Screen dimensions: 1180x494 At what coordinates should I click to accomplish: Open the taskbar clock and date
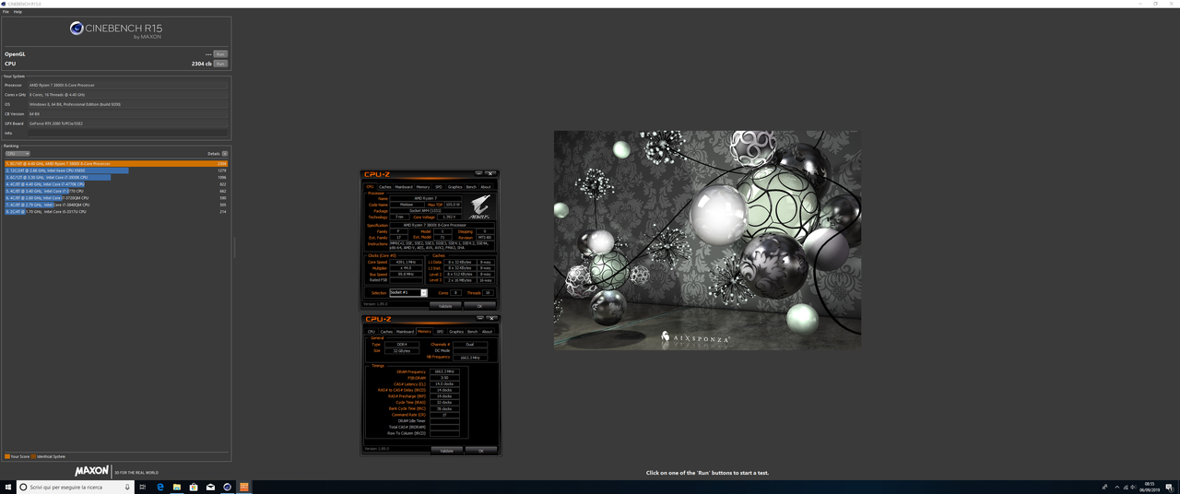tap(1150, 487)
